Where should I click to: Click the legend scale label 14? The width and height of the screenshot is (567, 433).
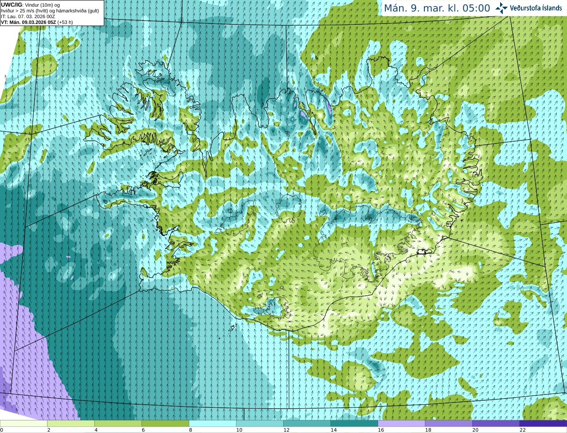coord(334,430)
